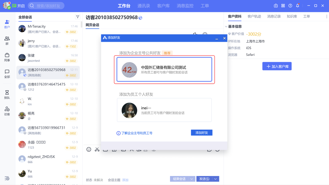Minimize the 添加好友 dialog
Image resolution: width=329 pixels, height=185 pixels.
click(x=217, y=38)
